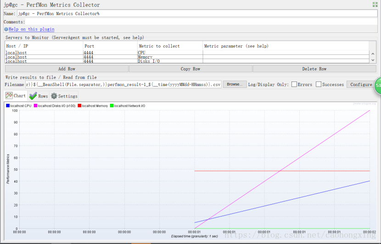Click the port 4444 cell in CPU row
Viewport: 381px width, 244px height.
110,53
